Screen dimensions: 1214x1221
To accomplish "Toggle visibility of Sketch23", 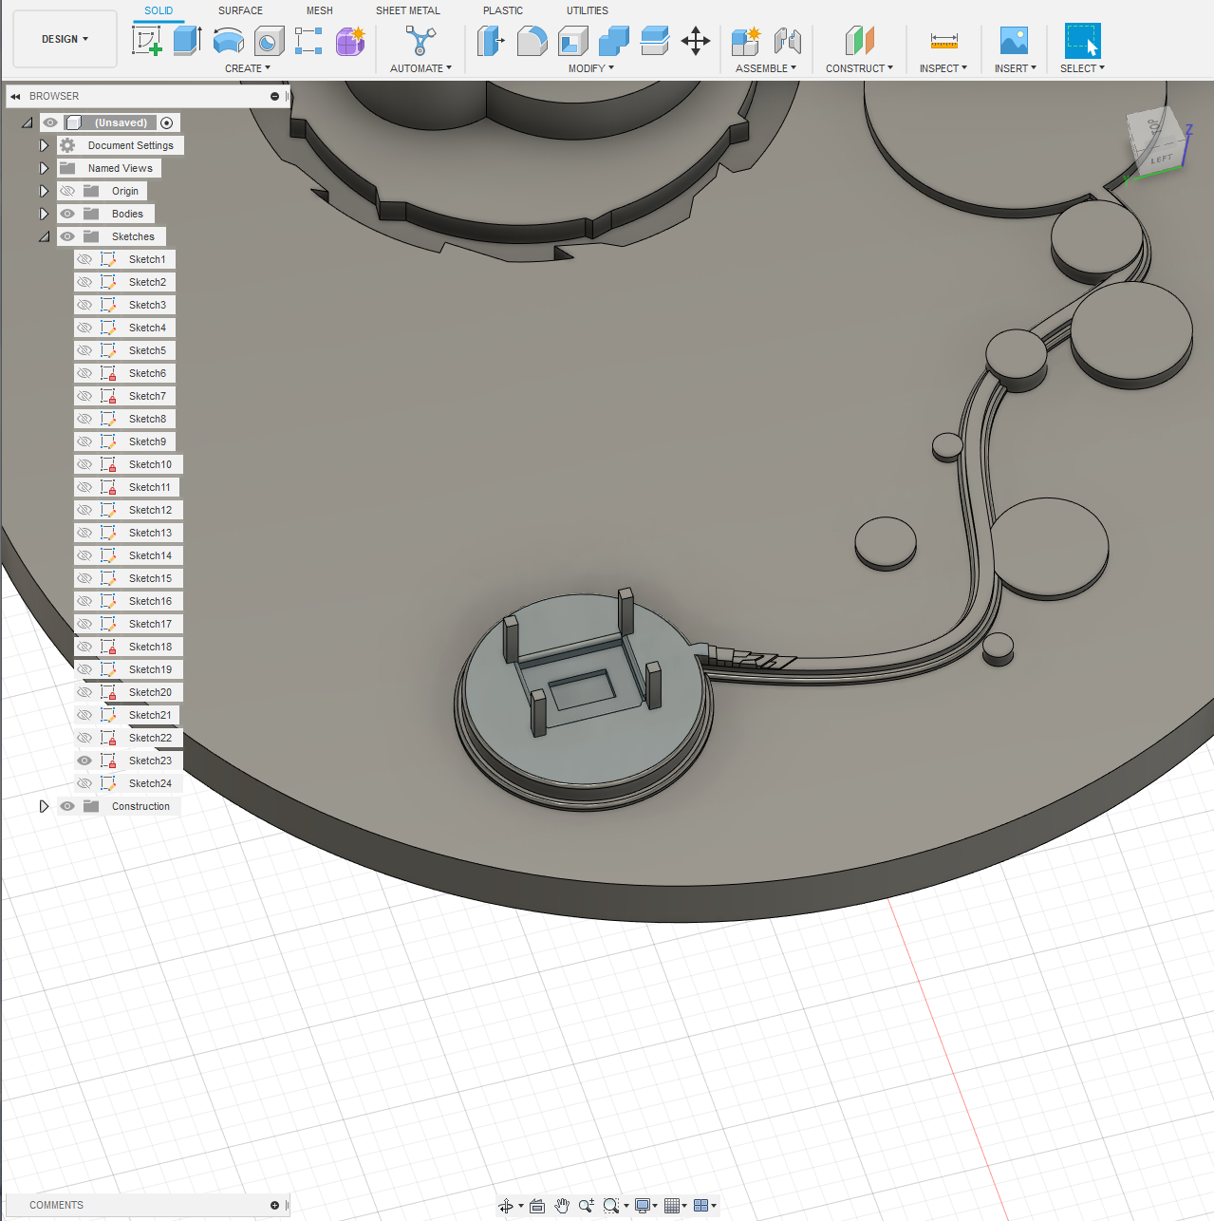I will point(84,760).
